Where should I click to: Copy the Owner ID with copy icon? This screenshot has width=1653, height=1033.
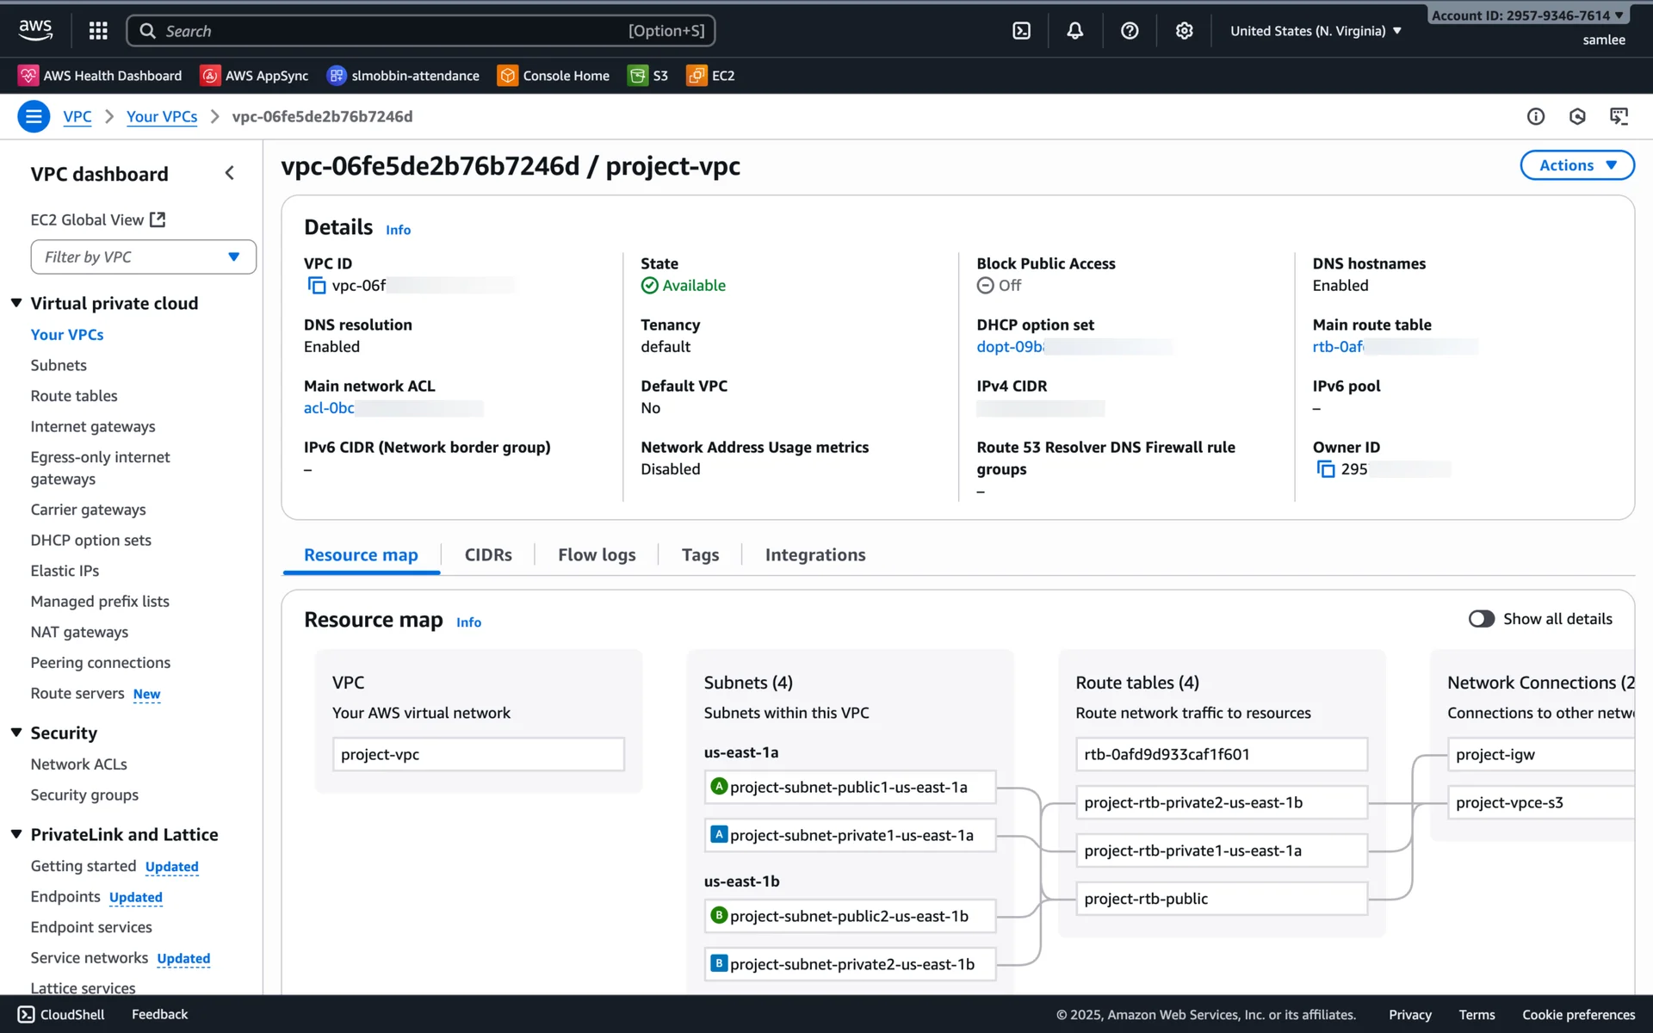pyautogui.click(x=1326, y=469)
